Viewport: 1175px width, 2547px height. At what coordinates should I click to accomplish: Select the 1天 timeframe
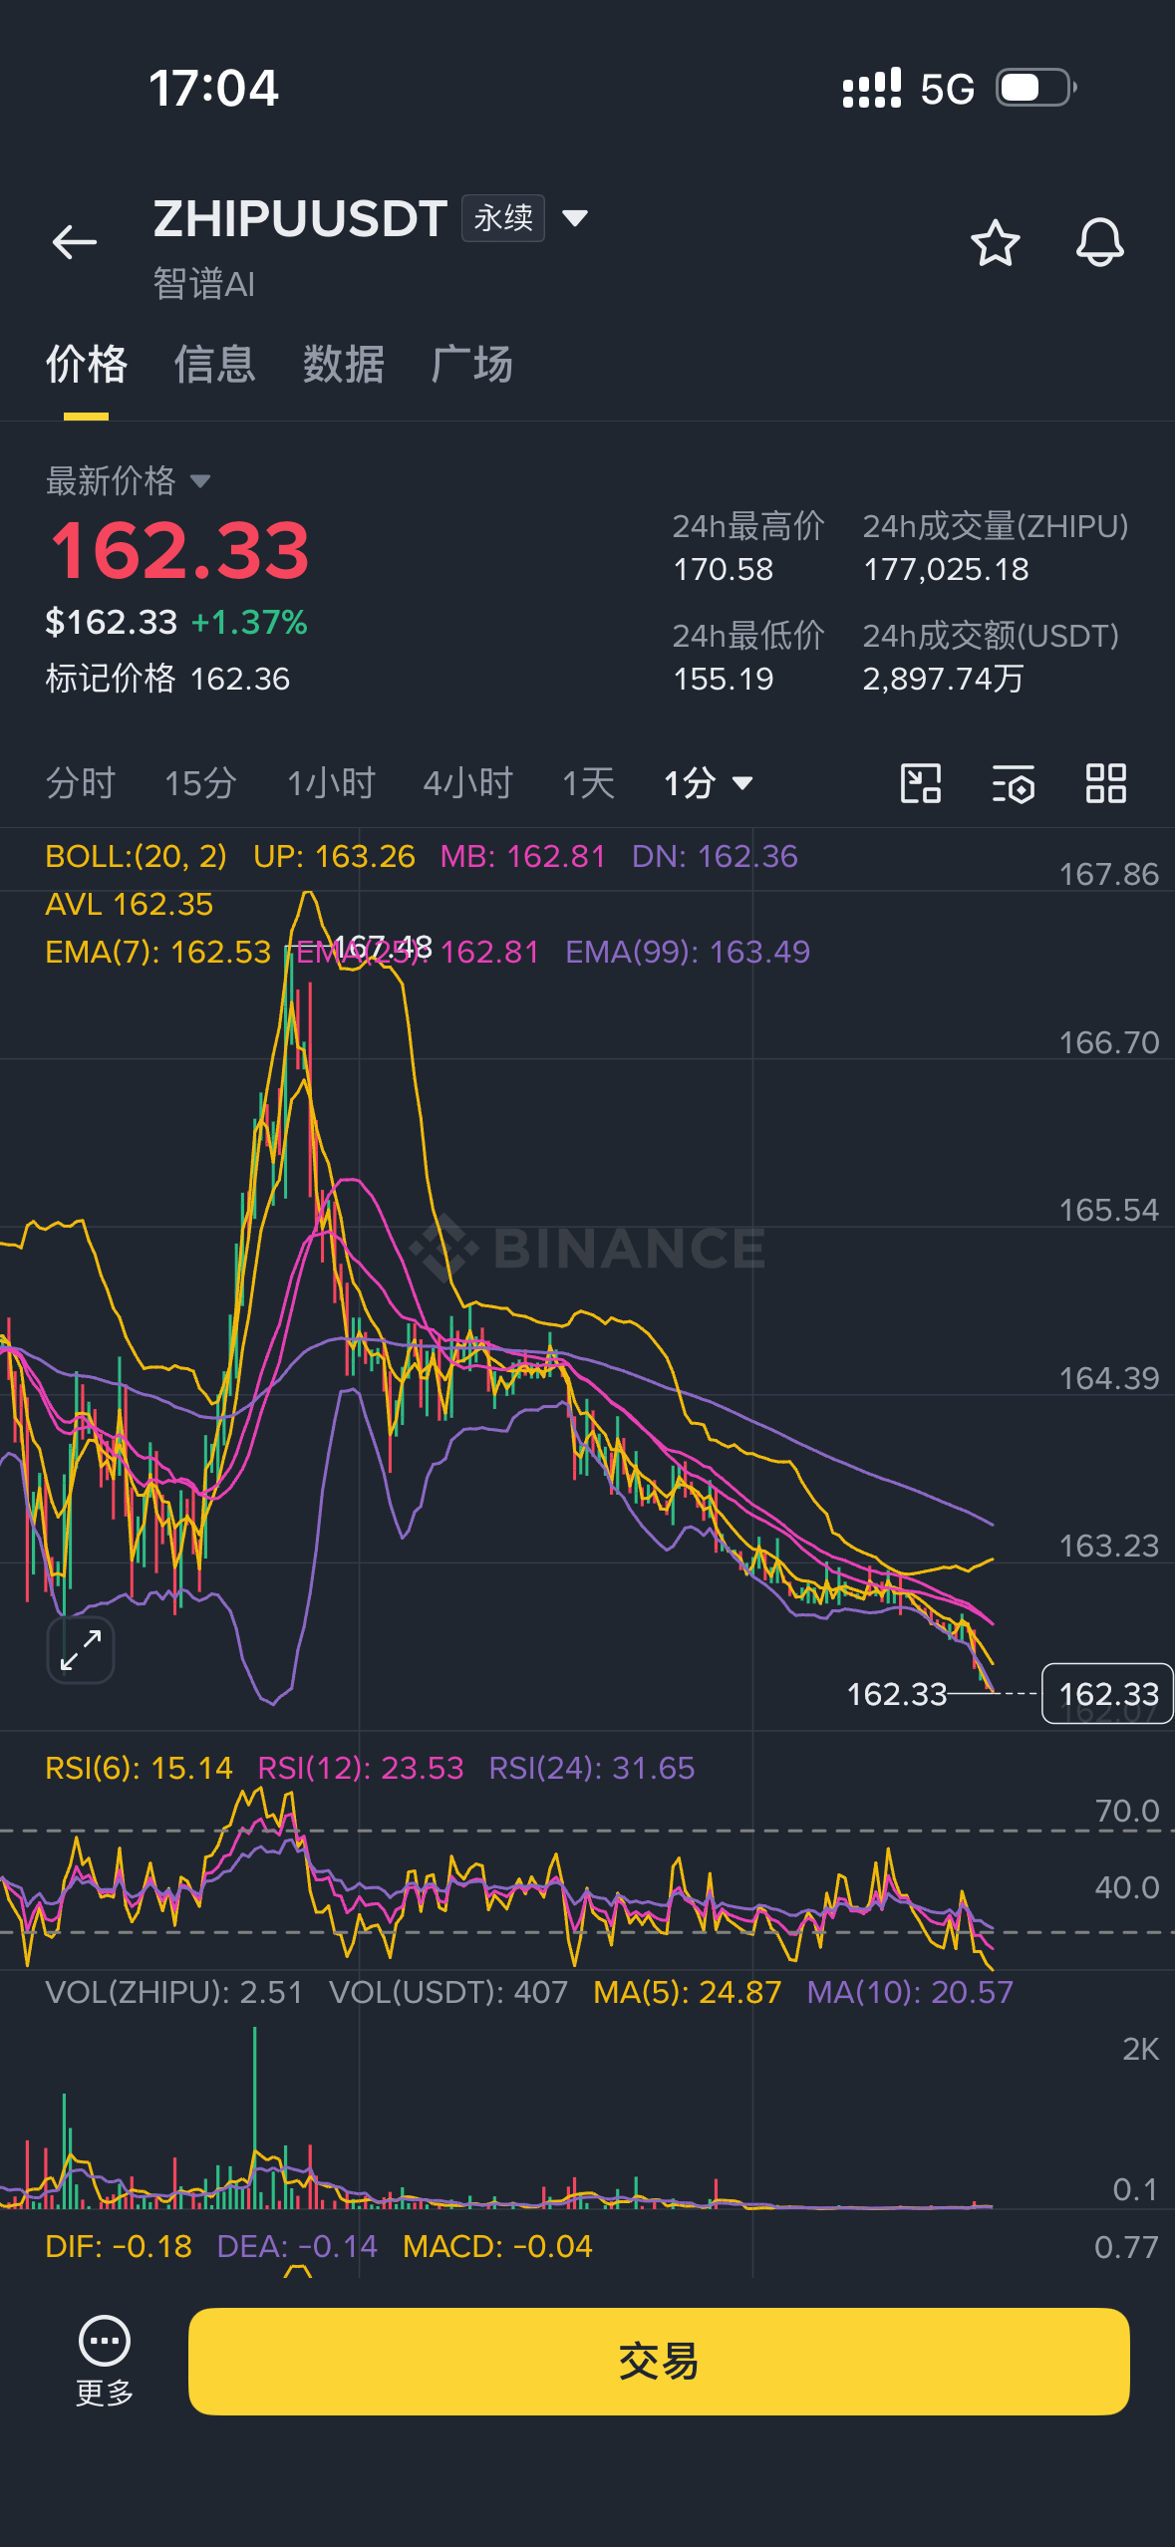point(589,783)
